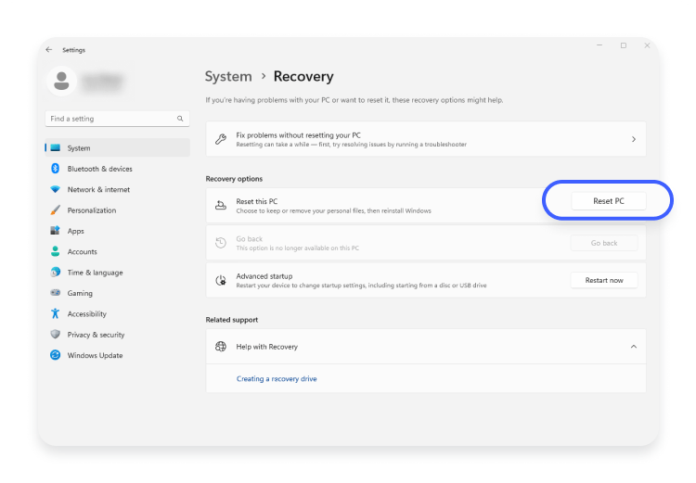Click the Gaming controller icon
The height and width of the screenshot is (483, 696).
pos(55,293)
